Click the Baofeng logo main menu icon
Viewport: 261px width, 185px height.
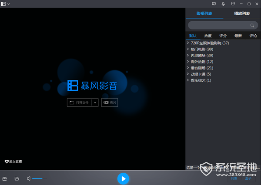click(3, 4)
